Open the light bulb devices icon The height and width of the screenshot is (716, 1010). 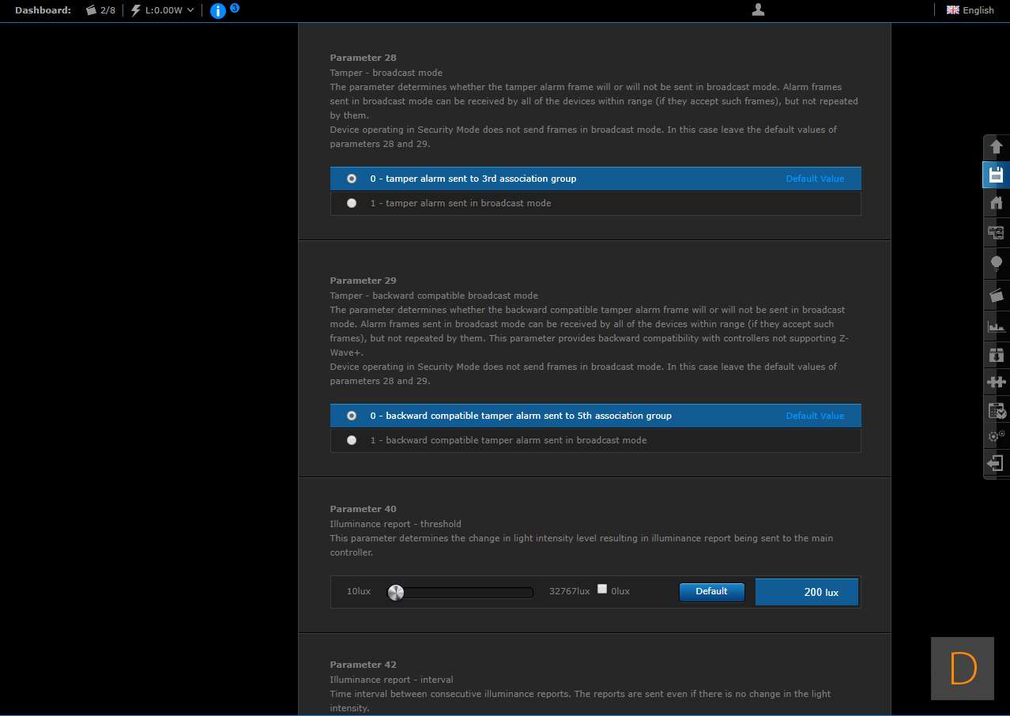click(996, 263)
